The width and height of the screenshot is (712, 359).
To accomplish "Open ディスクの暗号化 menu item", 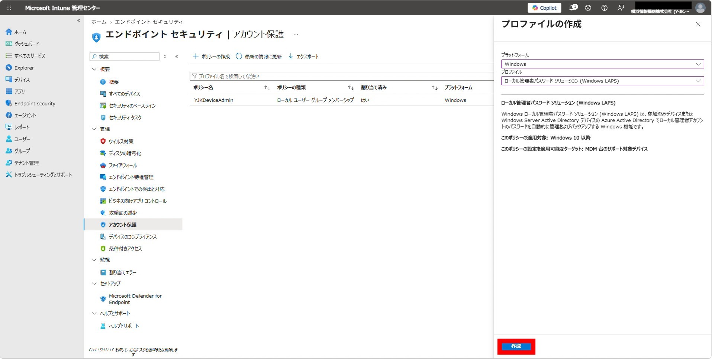I will [x=125, y=153].
